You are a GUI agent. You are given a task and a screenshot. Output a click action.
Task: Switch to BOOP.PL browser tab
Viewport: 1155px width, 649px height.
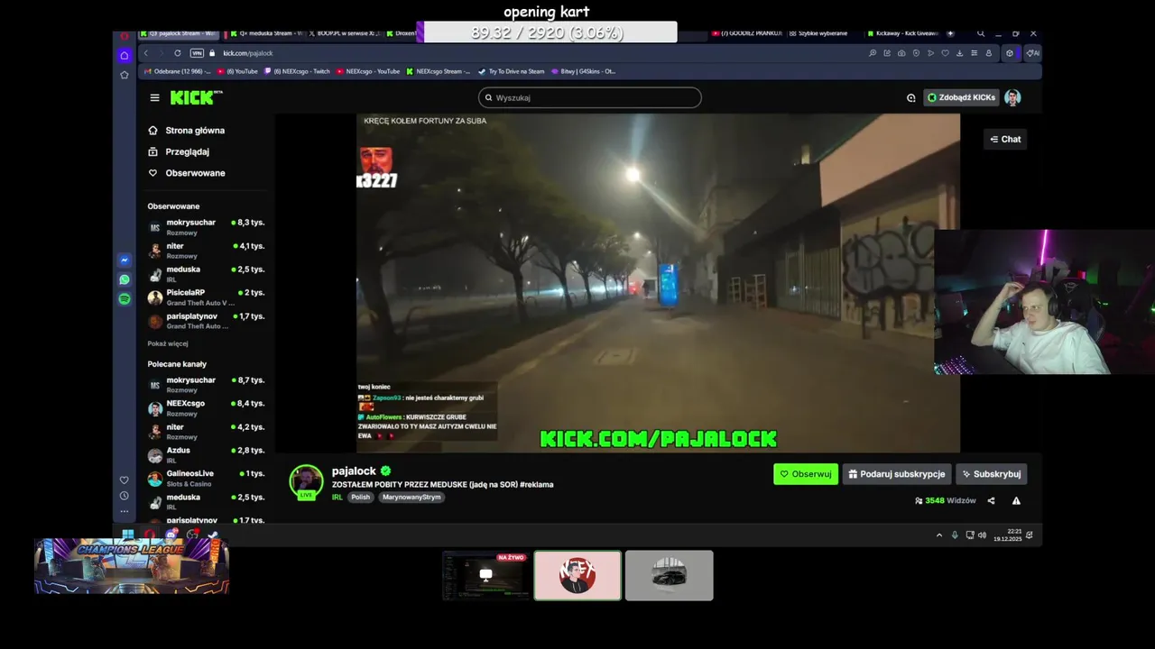[x=345, y=33]
